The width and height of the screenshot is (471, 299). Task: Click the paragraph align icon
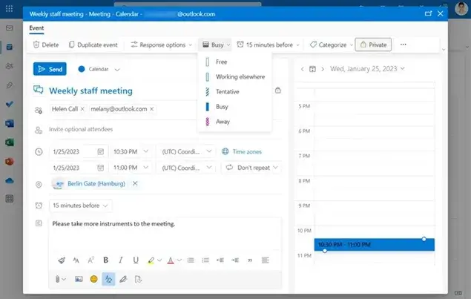[266, 260]
